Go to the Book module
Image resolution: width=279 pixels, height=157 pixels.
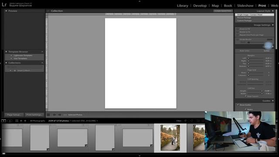tap(228, 6)
